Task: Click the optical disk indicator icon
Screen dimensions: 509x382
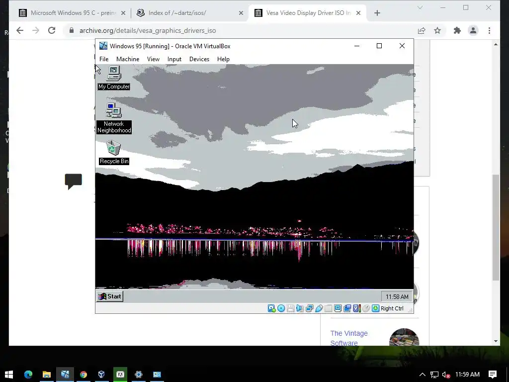Action: [x=281, y=308]
